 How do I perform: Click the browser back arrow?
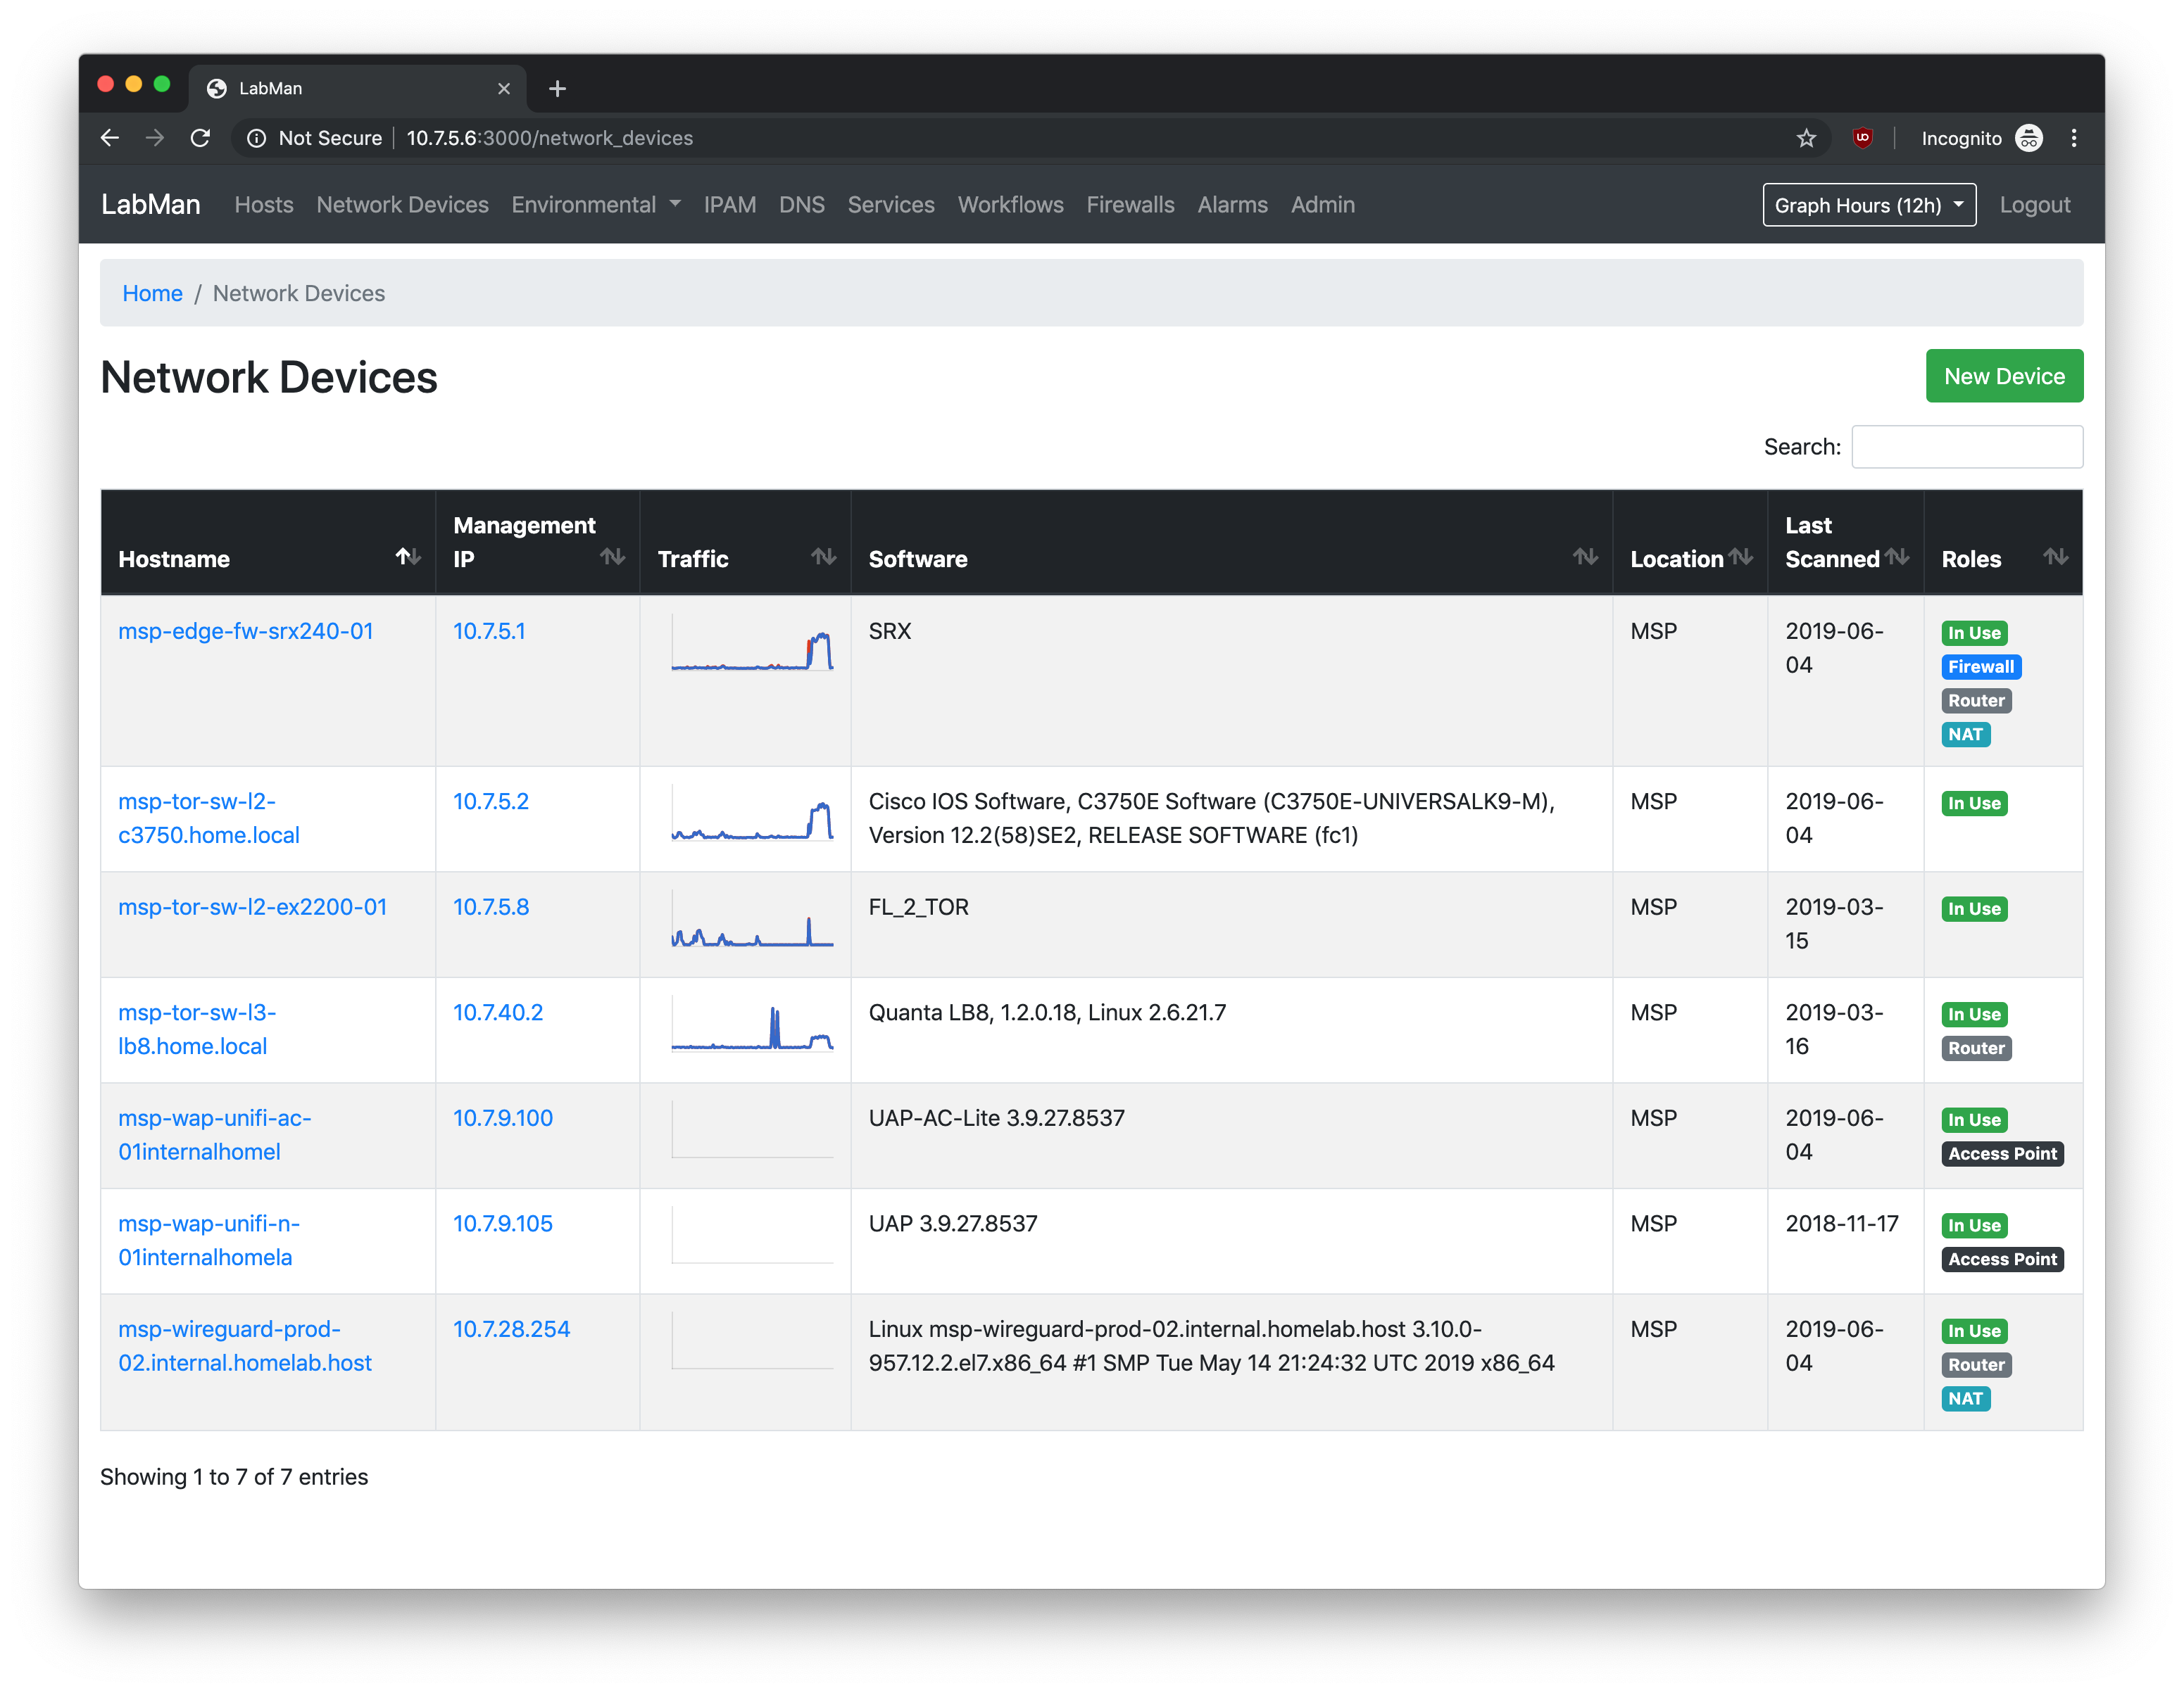(110, 138)
